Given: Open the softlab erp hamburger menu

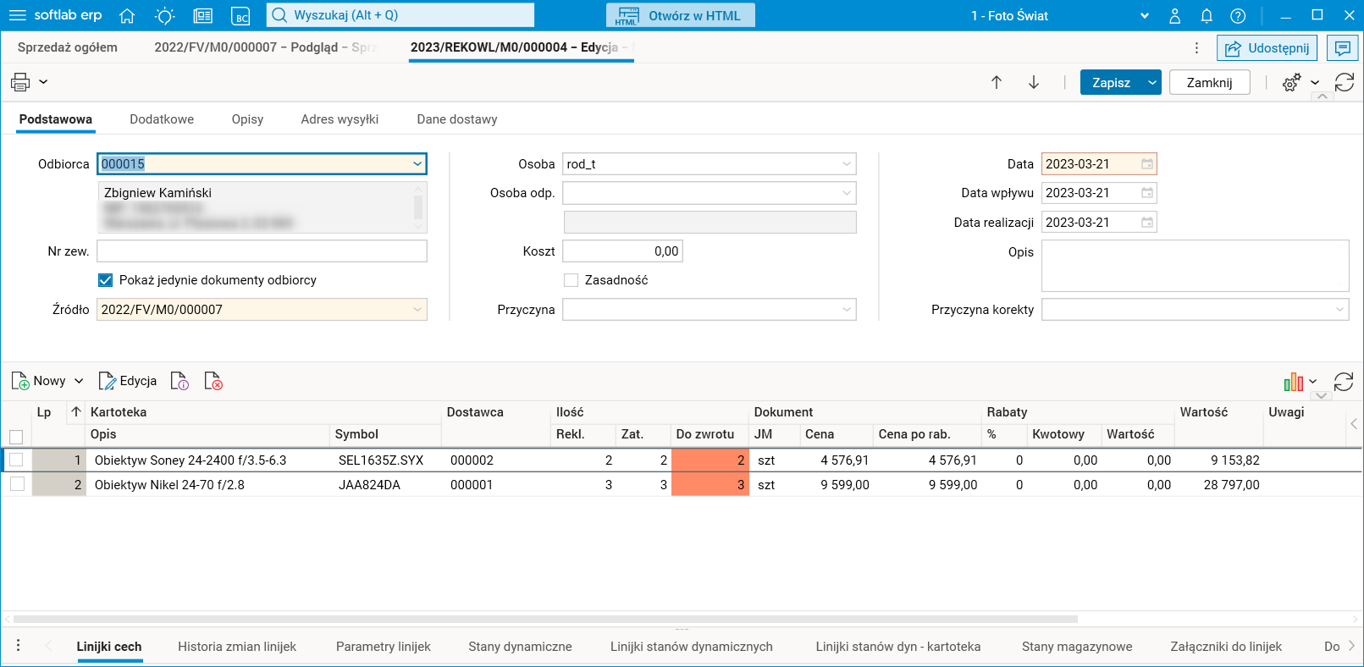Looking at the screenshot, I should coord(17,15).
